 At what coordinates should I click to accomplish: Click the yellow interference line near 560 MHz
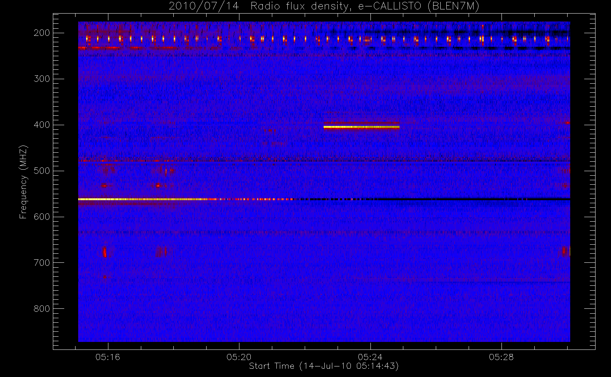[189, 199]
